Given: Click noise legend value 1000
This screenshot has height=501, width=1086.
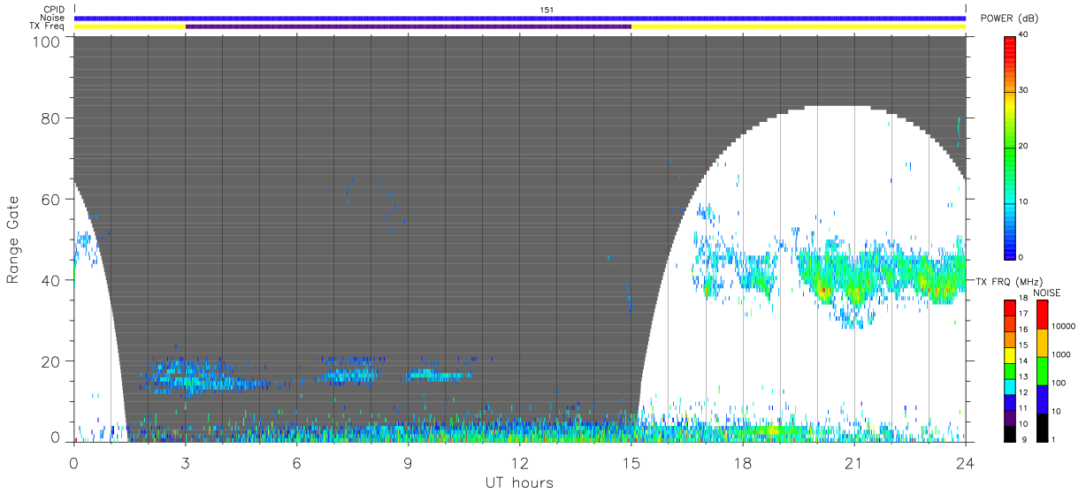Looking at the screenshot, I should click(x=1060, y=354).
